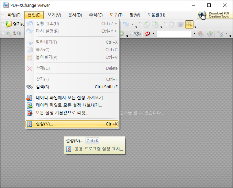
Task: Click the binoculars search toolbar icon
Action: click(x=137, y=34)
